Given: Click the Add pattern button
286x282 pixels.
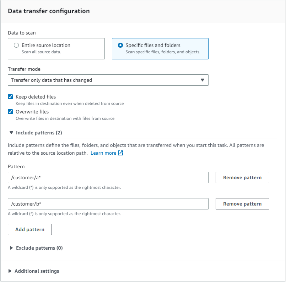Looking at the screenshot, I should (x=29, y=229).
